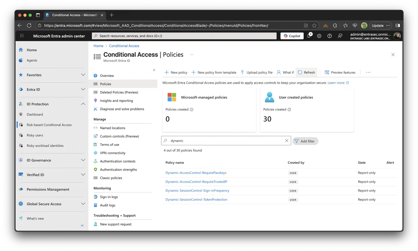
Task: Clear the search box with X icon
Action: [287, 141]
